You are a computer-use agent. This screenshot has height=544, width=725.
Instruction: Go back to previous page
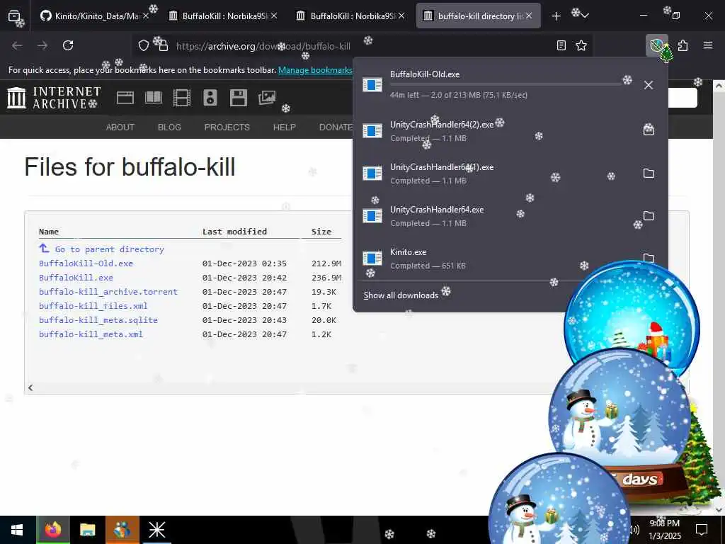(17, 45)
